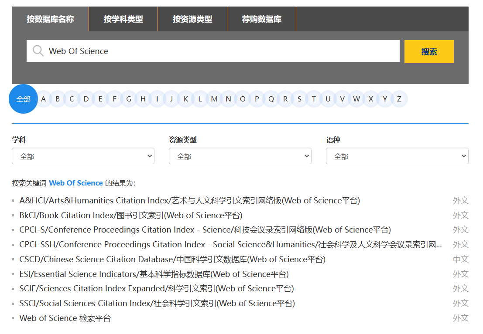Image resolution: width=483 pixels, height=334 pixels.
Task: Click blue keyword Web Of Science text
Action: point(76,183)
